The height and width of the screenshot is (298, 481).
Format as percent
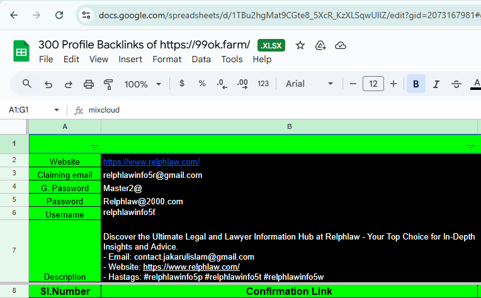click(x=202, y=84)
